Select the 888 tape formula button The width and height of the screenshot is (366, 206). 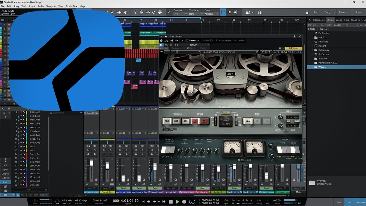pyautogui.click(x=167, y=121)
